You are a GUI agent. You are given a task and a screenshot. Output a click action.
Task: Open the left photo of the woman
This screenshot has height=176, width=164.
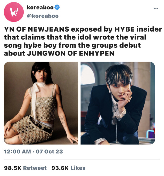(41, 103)
